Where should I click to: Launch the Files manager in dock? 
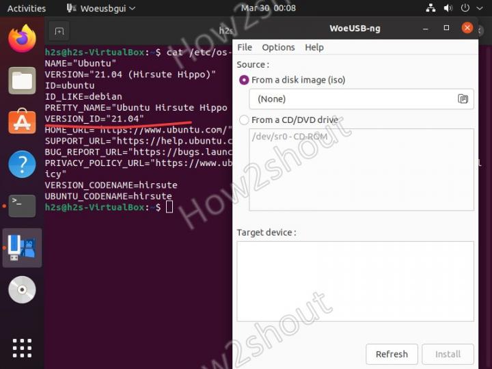22,81
